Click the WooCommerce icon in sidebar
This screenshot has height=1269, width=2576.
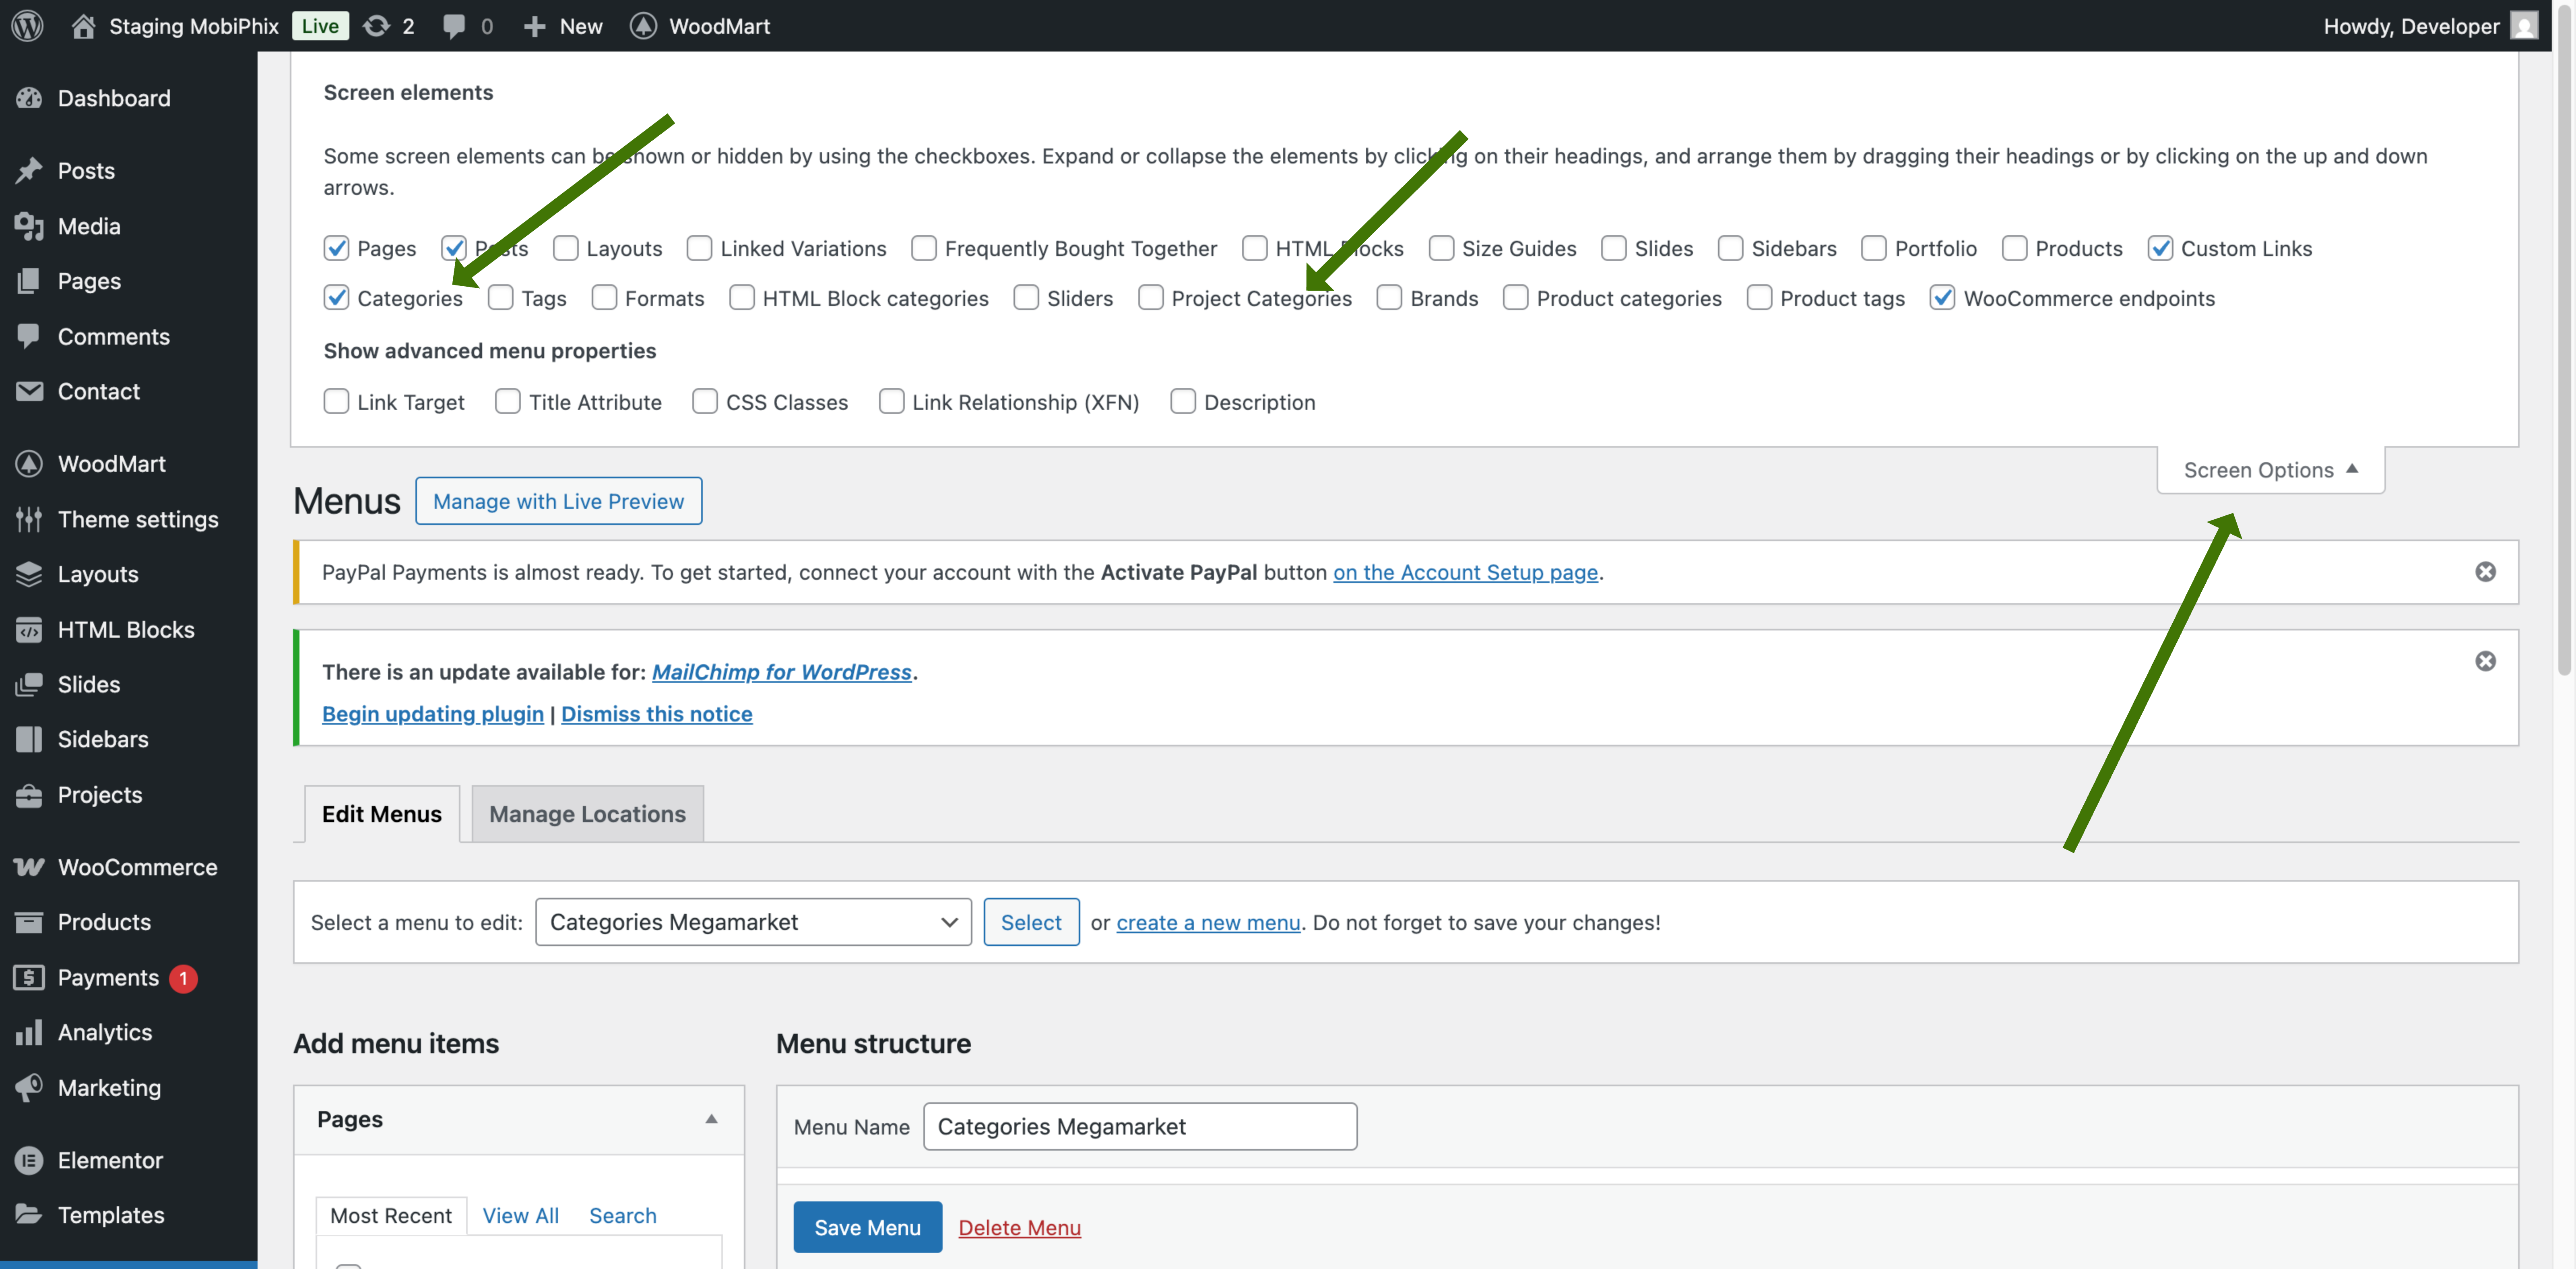coord(29,867)
